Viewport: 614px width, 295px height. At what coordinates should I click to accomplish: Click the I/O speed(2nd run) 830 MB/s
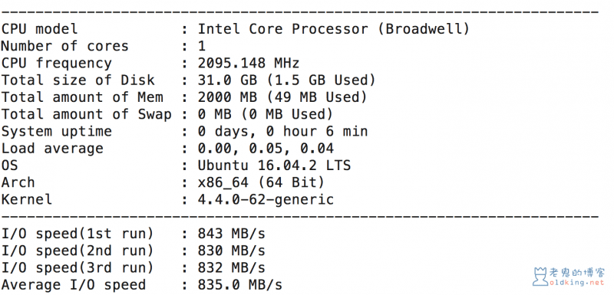[x=231, y=251]
